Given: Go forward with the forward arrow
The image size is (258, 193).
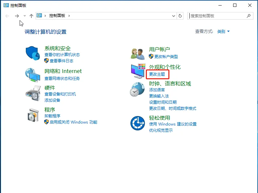Looking at the screenshot, I should (x=17, y=16).
